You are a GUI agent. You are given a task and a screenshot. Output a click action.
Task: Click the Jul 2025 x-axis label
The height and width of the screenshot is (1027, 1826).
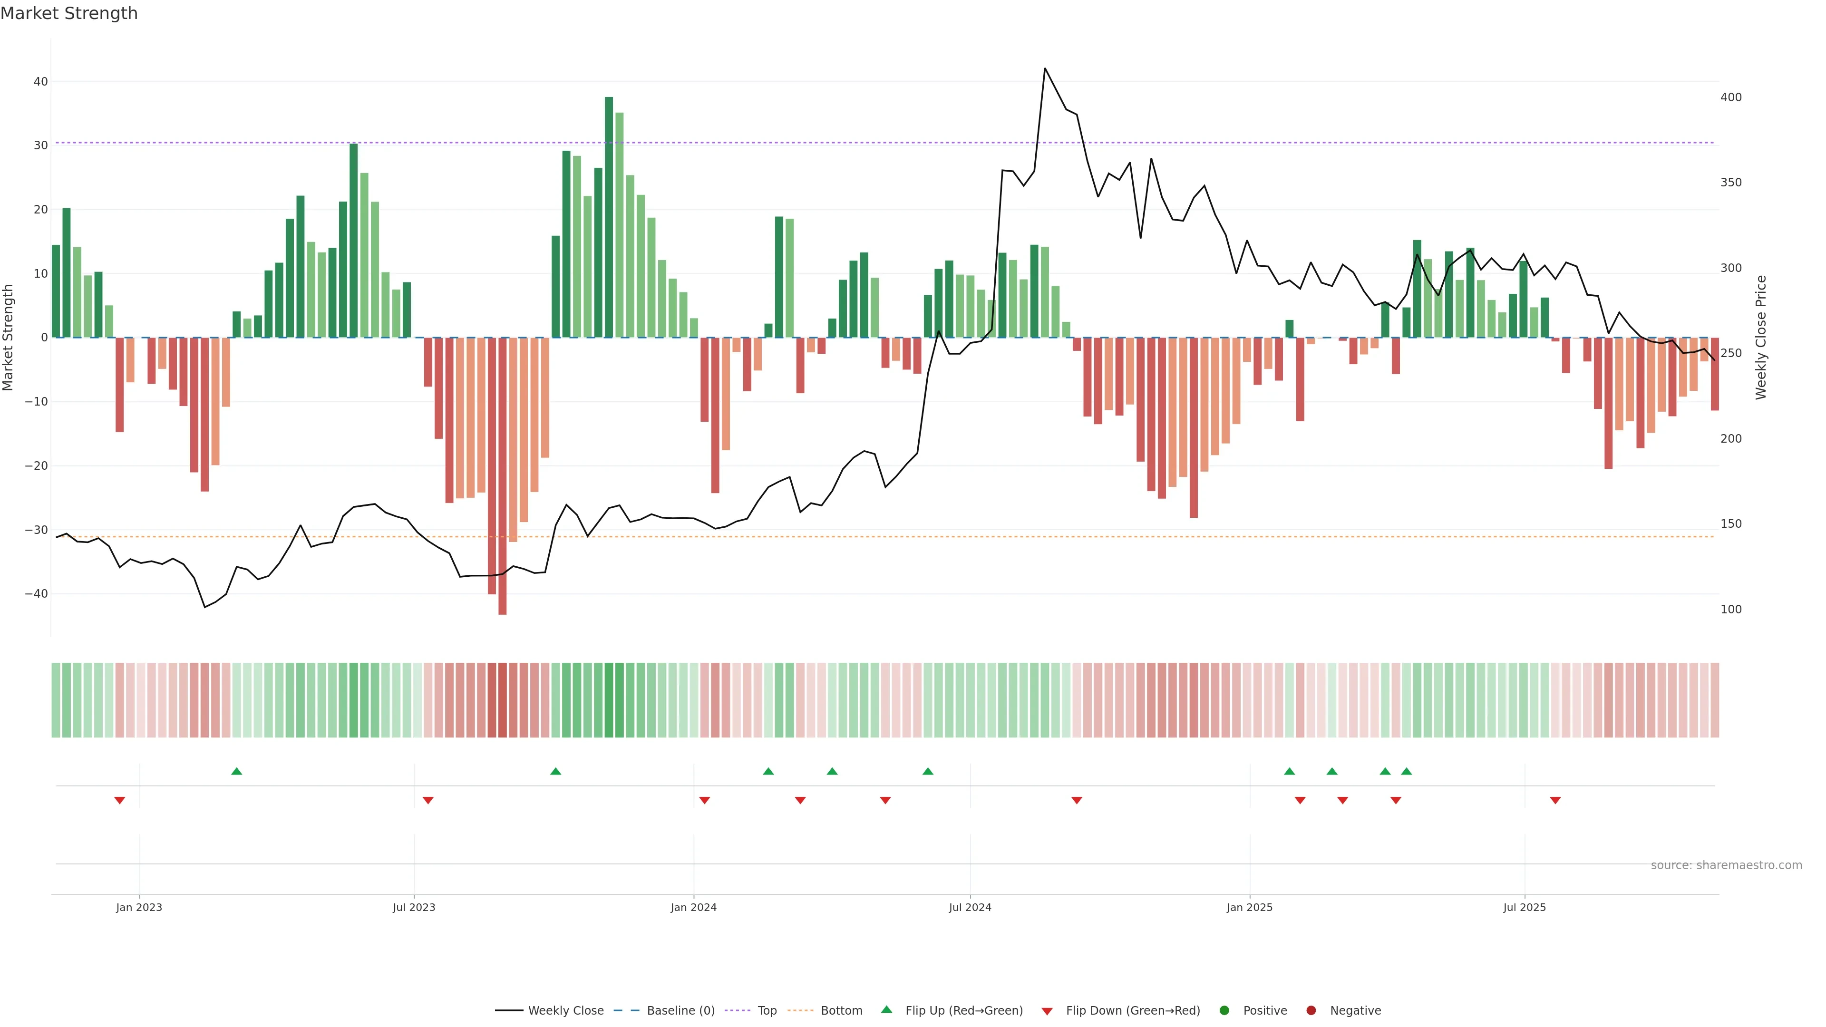pyautogui.click(x=1524, y=908)
